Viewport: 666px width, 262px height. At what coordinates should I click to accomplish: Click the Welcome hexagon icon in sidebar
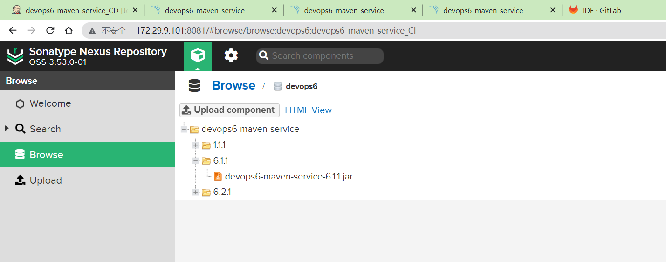click(20, 104)
